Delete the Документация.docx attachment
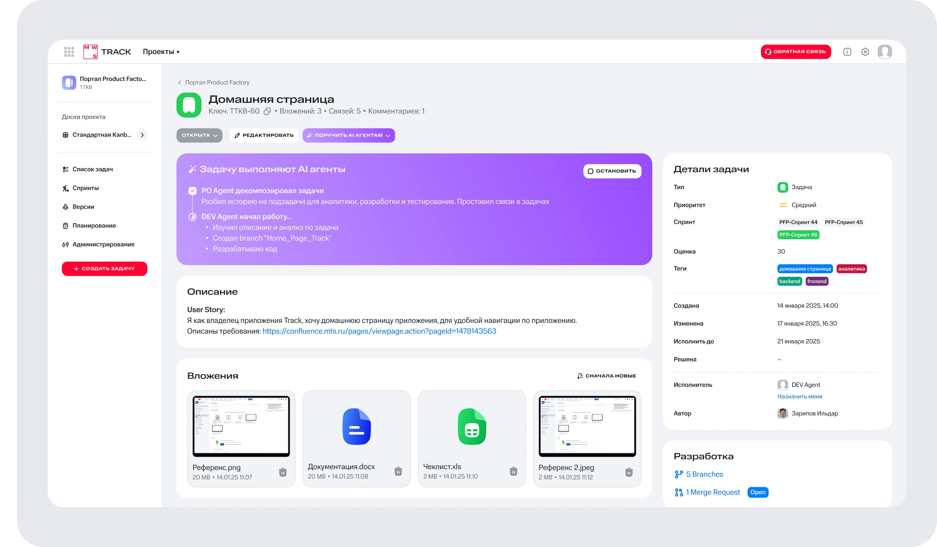 pyautogui.click(x=398, y=471)
